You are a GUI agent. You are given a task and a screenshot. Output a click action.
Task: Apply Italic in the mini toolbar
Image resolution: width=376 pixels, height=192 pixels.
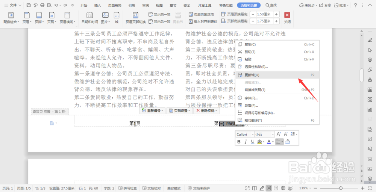click(x=246, y=142)
